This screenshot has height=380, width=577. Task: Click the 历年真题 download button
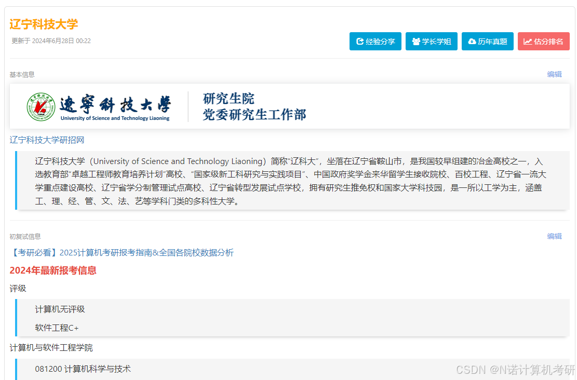tap(488, 41)
